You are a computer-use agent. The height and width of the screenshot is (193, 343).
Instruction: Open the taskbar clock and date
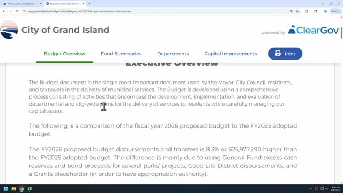pos(335,189)
